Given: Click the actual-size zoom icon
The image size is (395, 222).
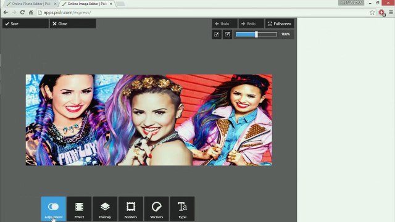Looking at the screenshot, I should (228, 35).
